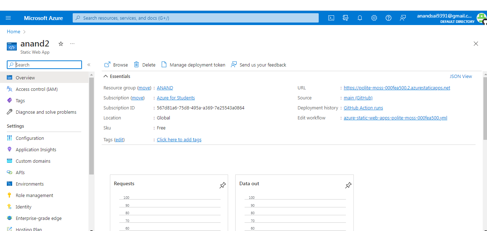The width and height of the screenshot is (487, 231).
Task: Open the Azure for Students subscription link
Action: pyautogui.click(x=176, y=98)
